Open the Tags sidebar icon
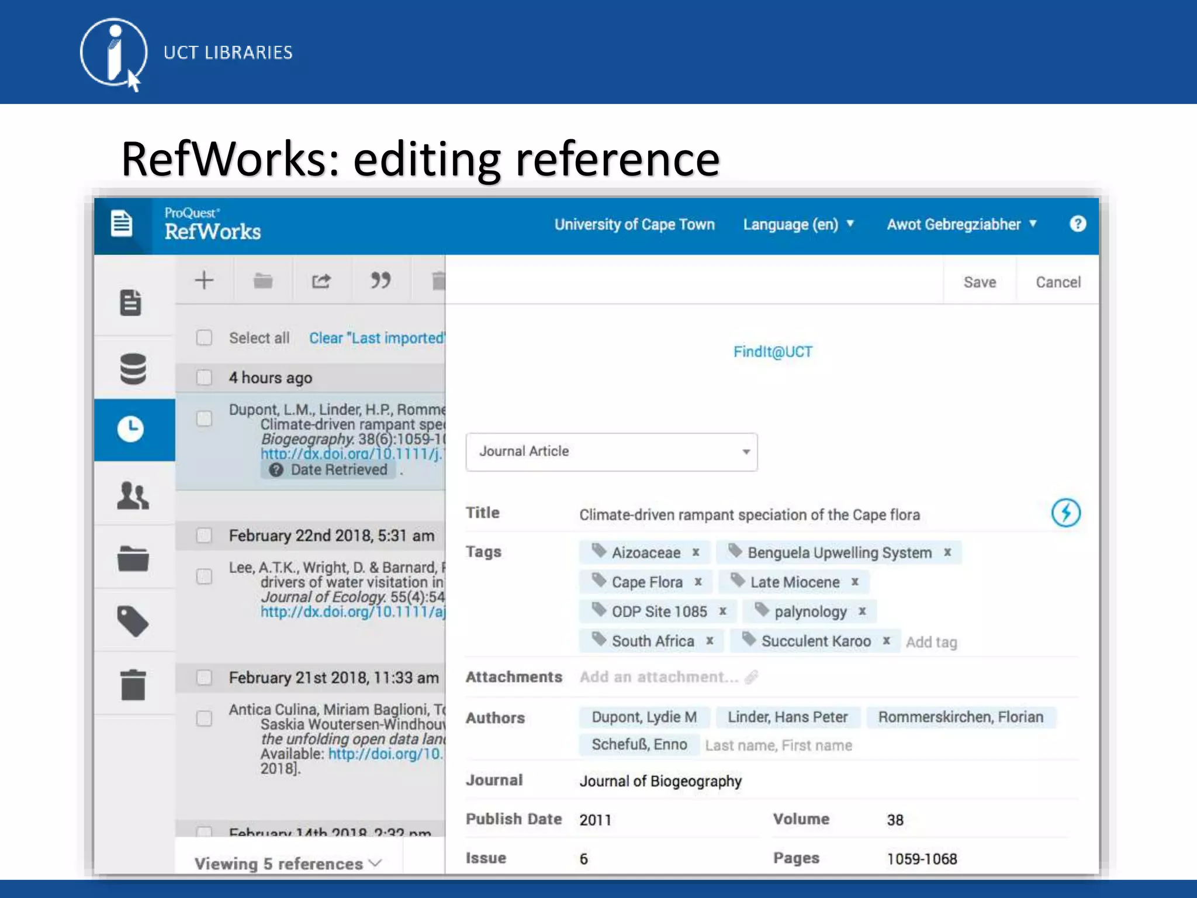Viewport: 1197px width, 898px height. click(133, 621)
